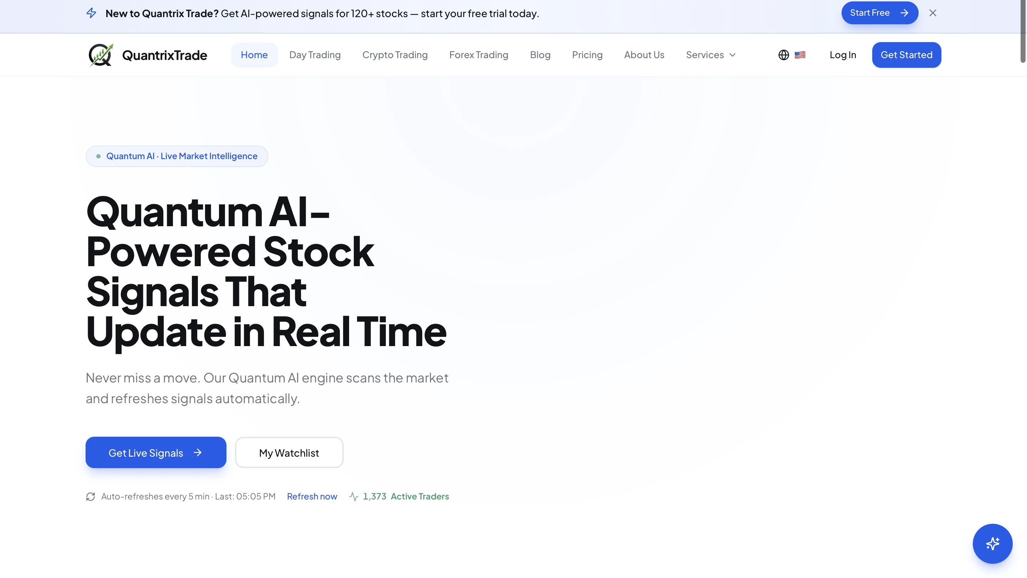Select the Home nav tab
This screenshot has height=578, width=1027.
tap(254, 55)
